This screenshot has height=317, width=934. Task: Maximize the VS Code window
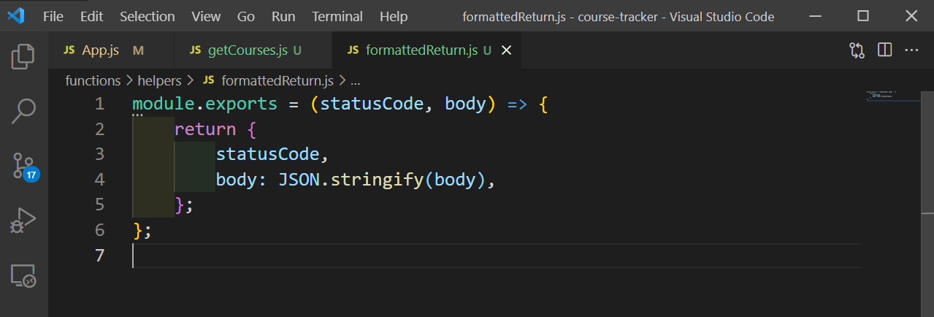click(863, 16)
